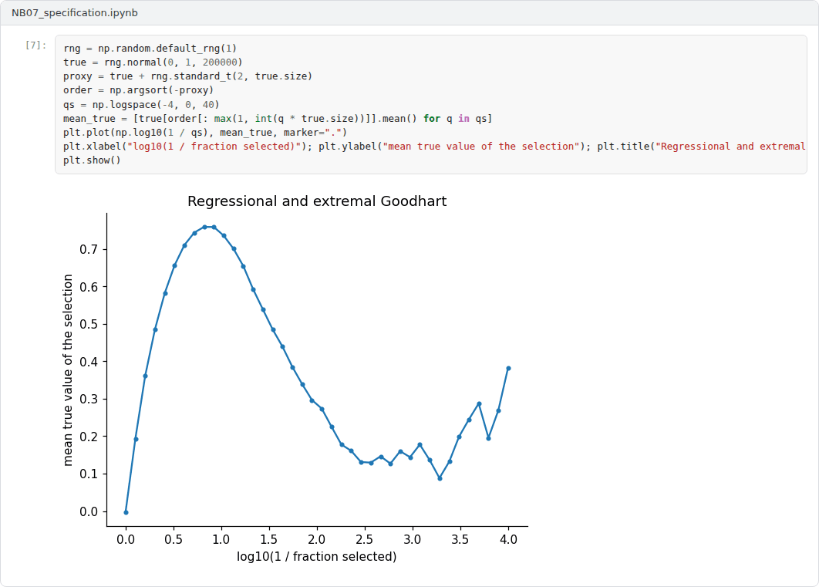Click the x-axis tick label 2.5

coord(364,539)
